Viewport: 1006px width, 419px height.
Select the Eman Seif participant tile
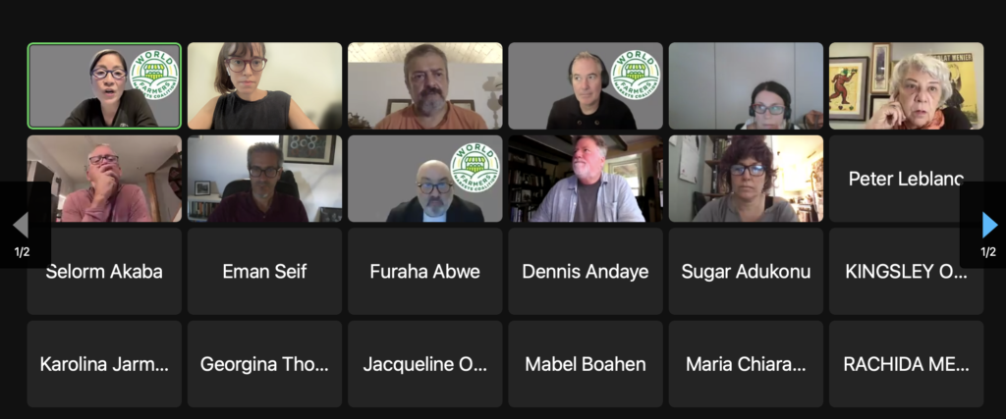(264, 272)
